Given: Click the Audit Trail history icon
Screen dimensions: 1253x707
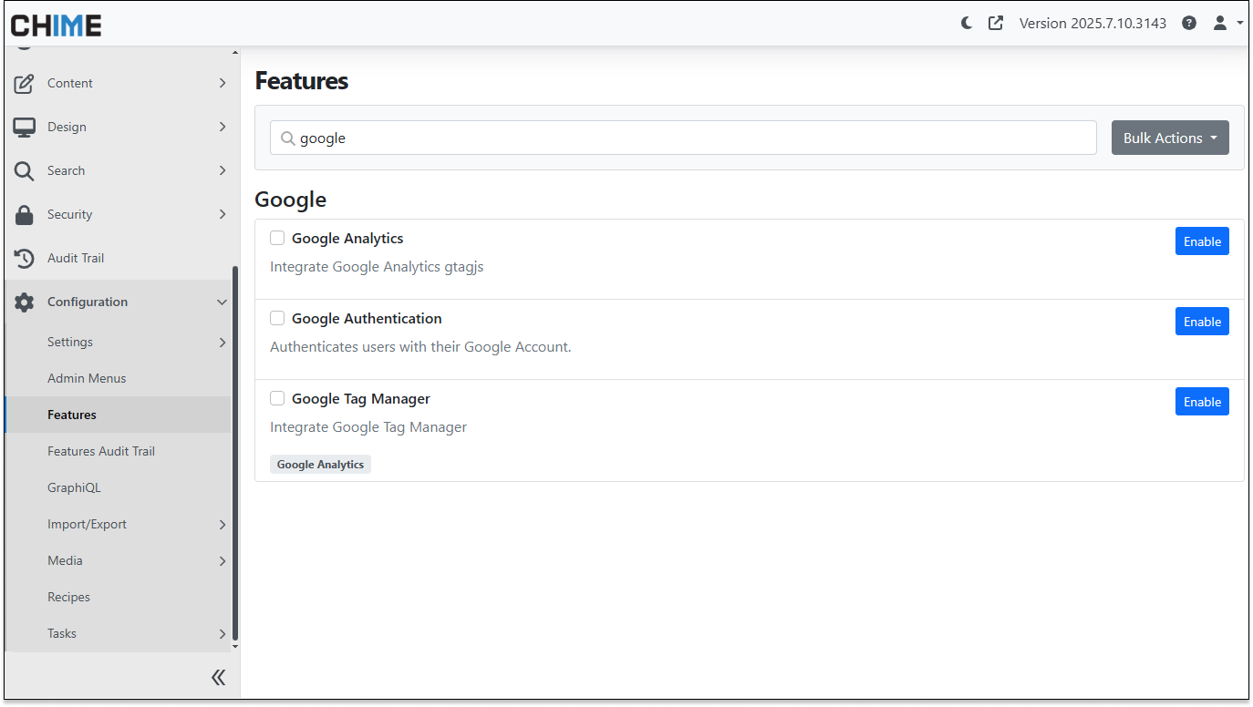Looking at the screenshot, I should (25, 258).
